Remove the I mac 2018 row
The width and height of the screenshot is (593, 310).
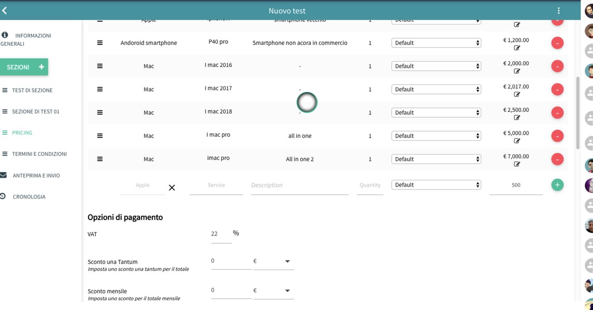click(557, 113)
